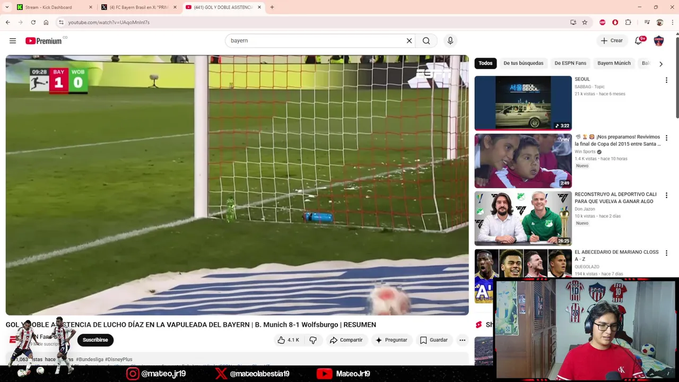Close the FC Bayern Brasil X tab
This screenshot has width=679, height=382.
[175, 7]
